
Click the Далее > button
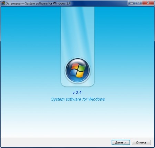click(x=121, y=142)
